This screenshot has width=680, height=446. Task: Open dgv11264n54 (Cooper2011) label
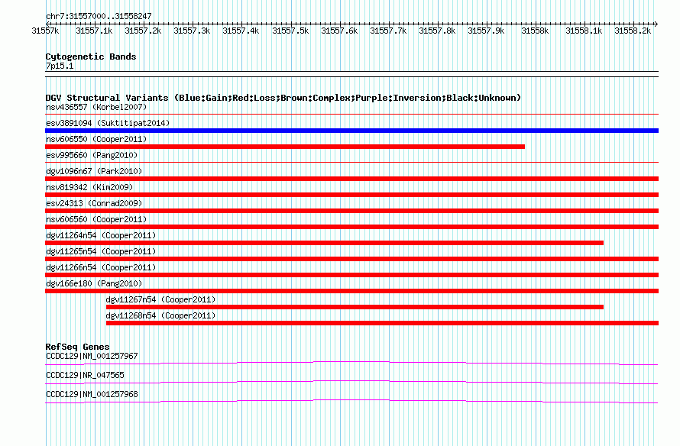point(101,235)
